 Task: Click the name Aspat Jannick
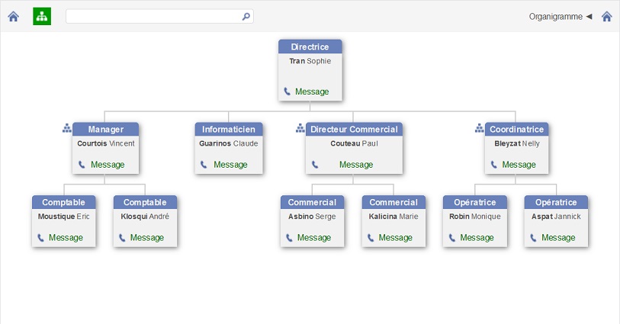(x=556, y=217)
